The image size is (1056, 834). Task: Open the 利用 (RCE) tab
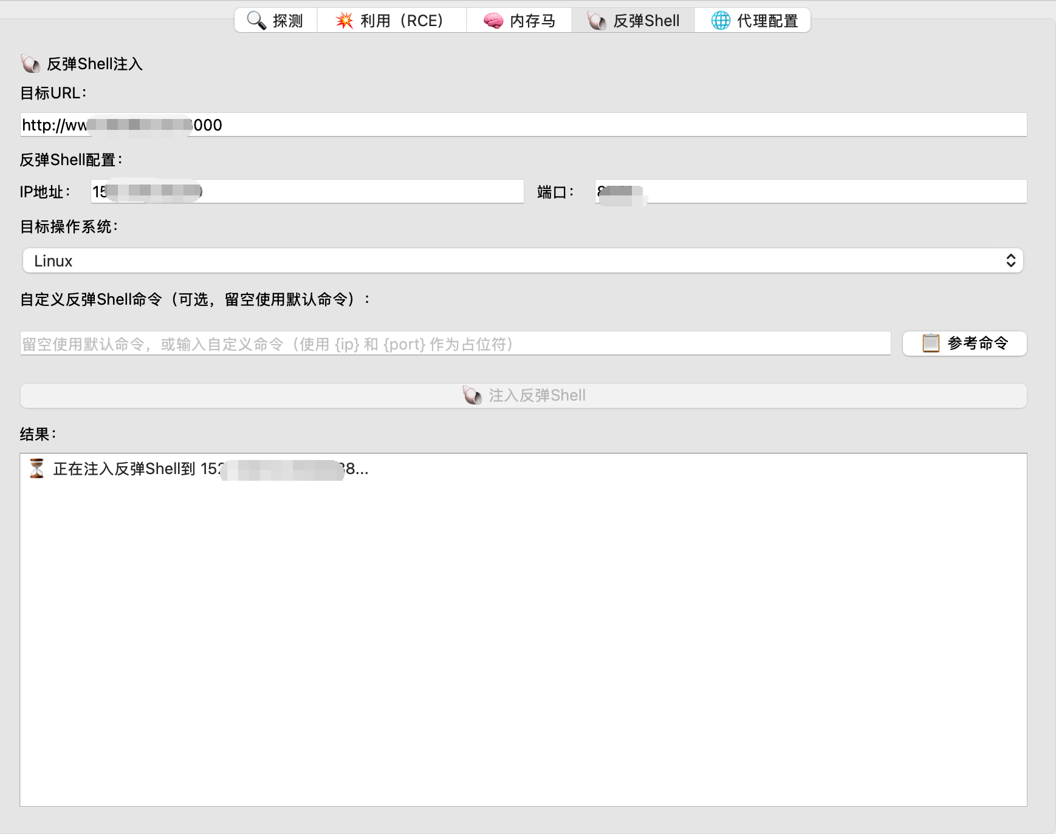tap(391, 21)
